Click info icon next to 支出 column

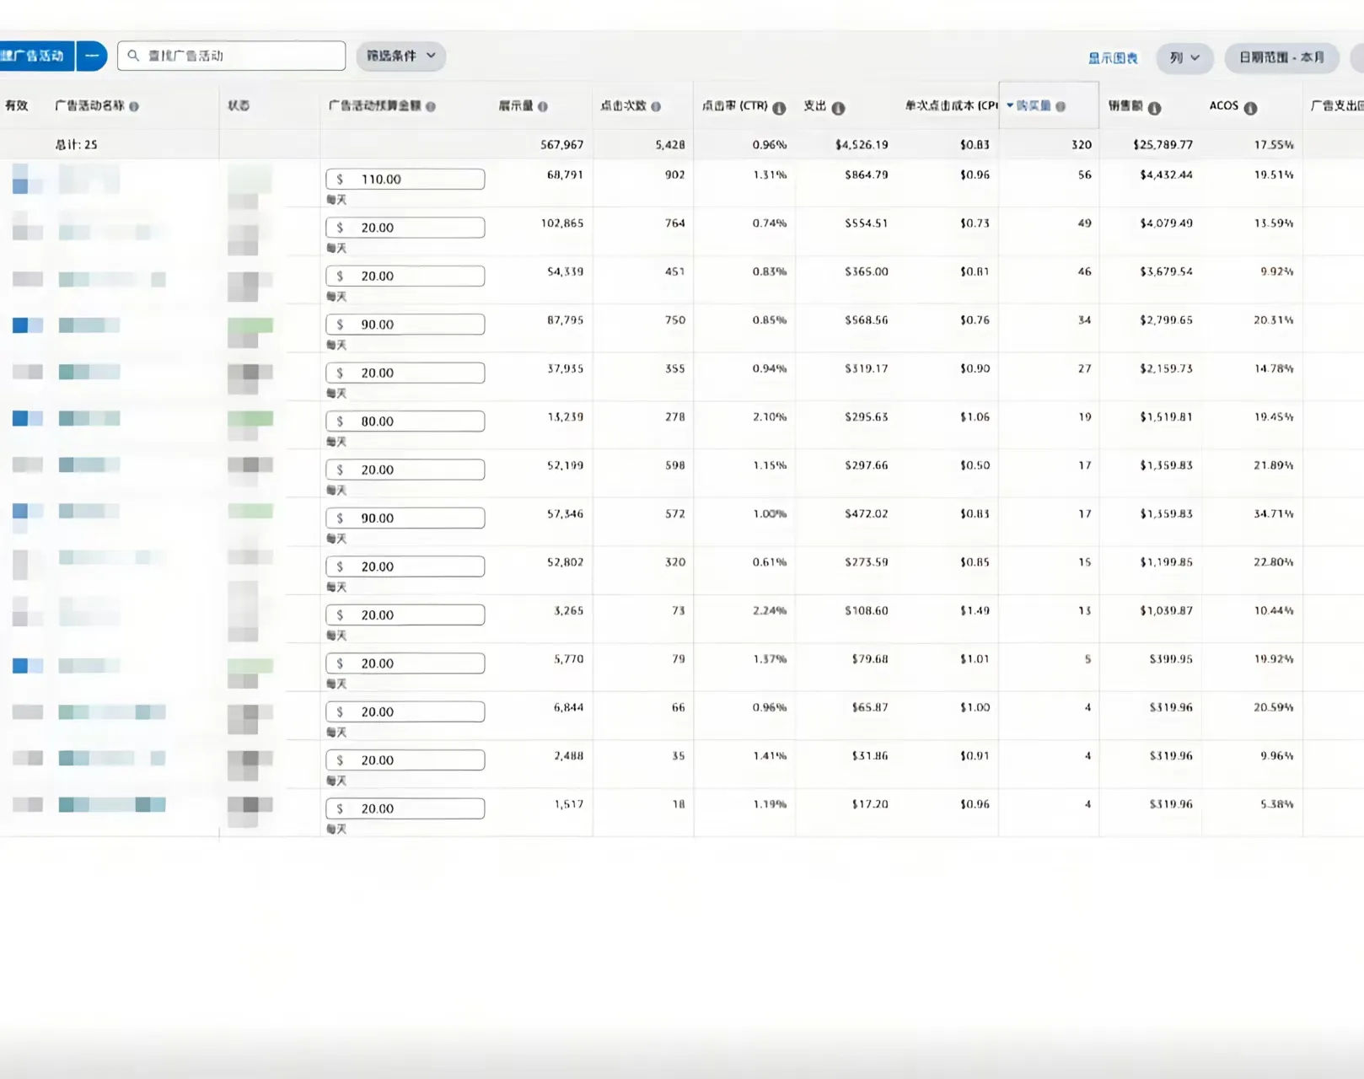click(838, 108)
